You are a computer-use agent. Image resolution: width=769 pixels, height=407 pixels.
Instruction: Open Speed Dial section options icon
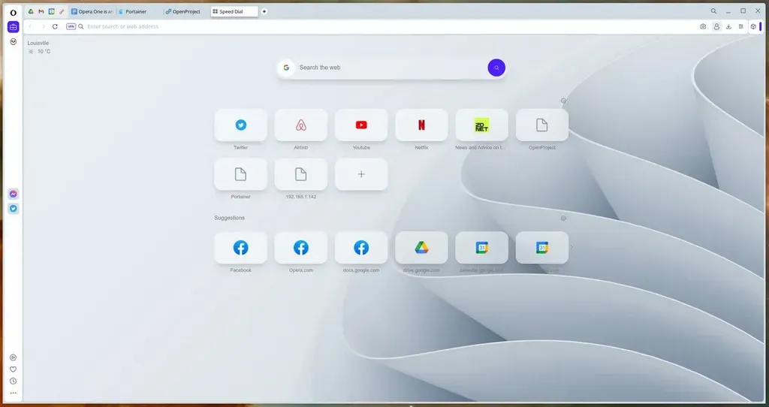coord(563,101)
